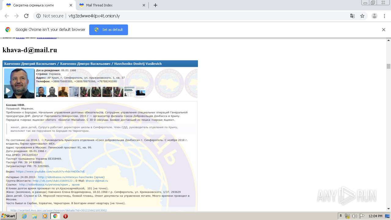Open the Action Center flag icon
Image resolution: width=391 pixels, height=220 pixels.
pyautogui.click(x=362, y=216)
